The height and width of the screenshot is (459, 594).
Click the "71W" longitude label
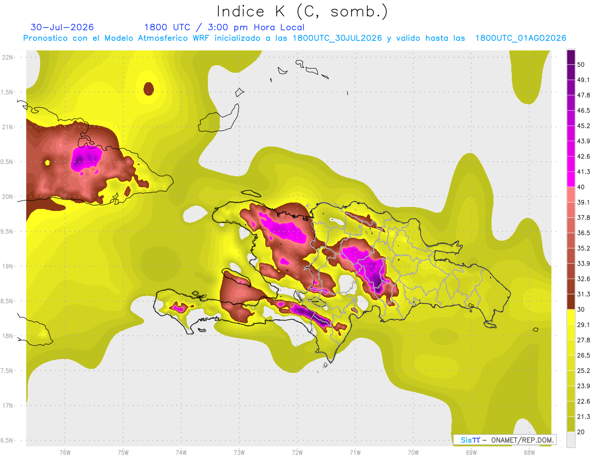point(355,452)
